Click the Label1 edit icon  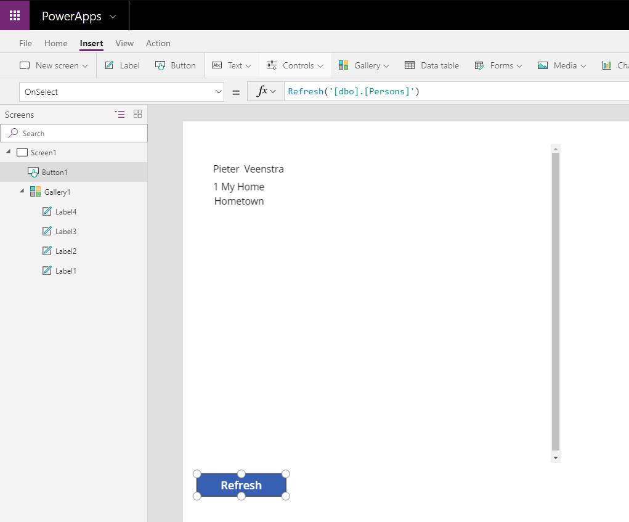(47, 270)
